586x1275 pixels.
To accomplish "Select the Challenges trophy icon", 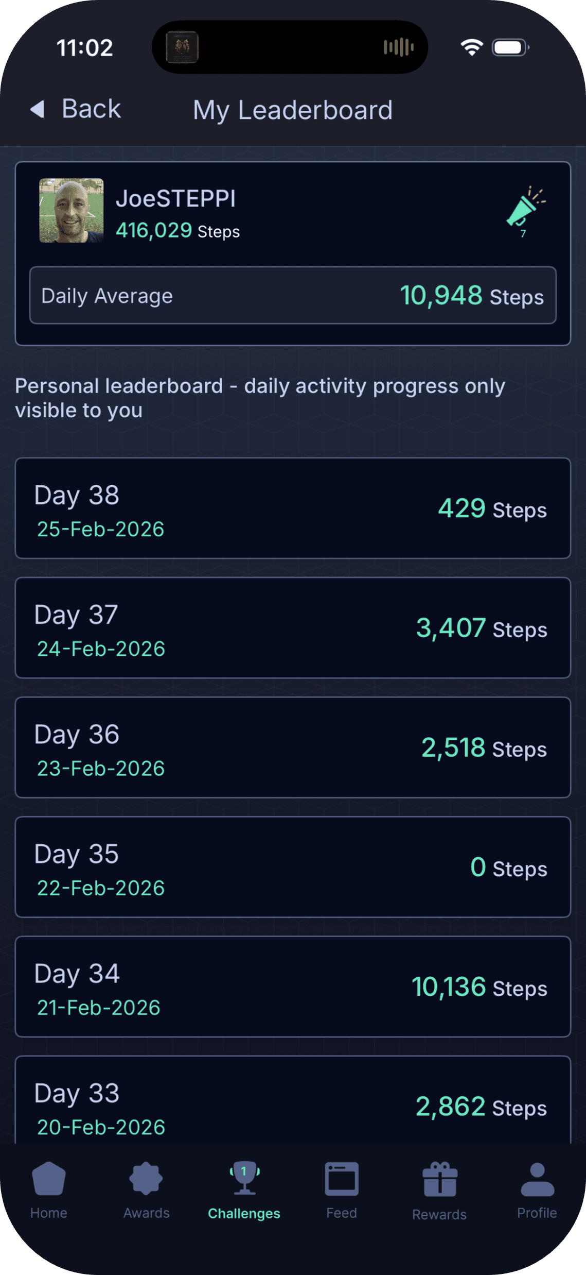I will point(244,1178).
